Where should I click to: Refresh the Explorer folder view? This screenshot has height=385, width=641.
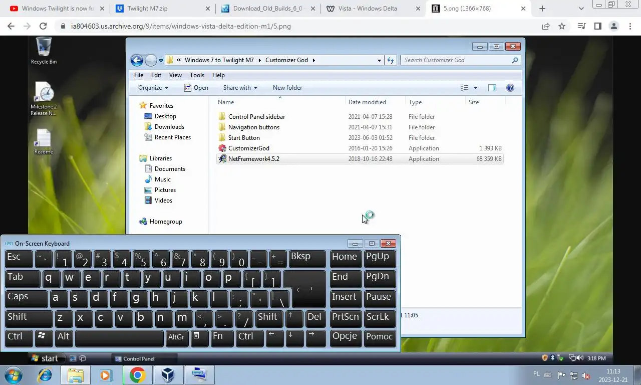point(391,60)
